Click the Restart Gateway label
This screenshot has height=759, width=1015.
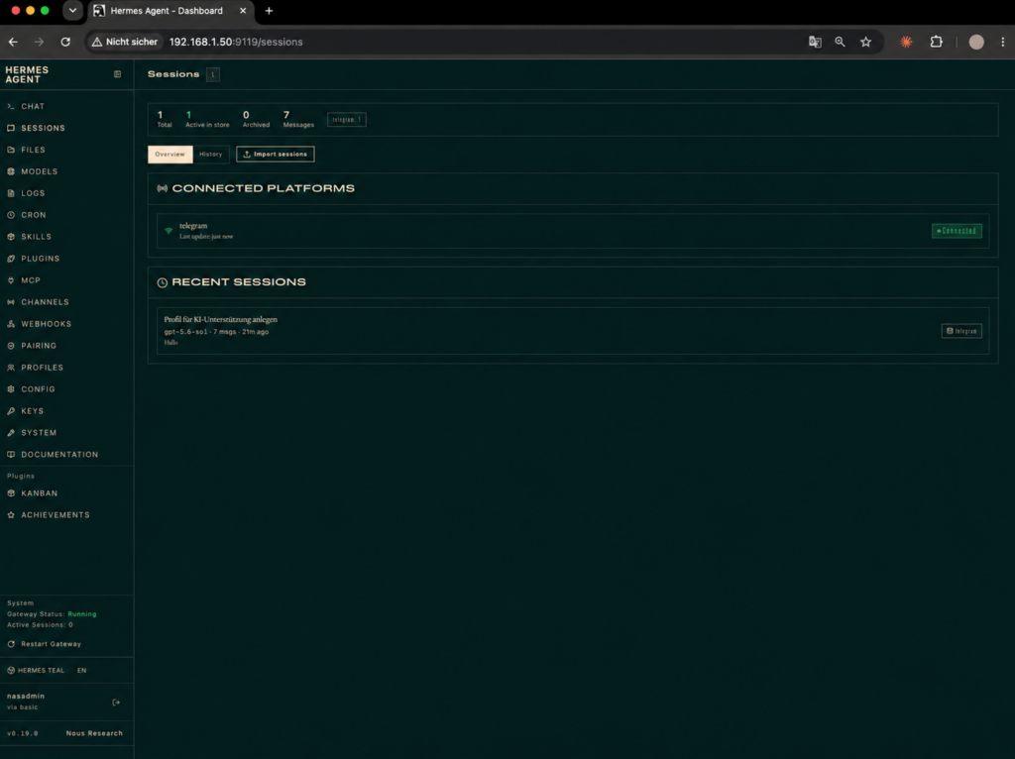pyautogui.click(x=52, y=644)
